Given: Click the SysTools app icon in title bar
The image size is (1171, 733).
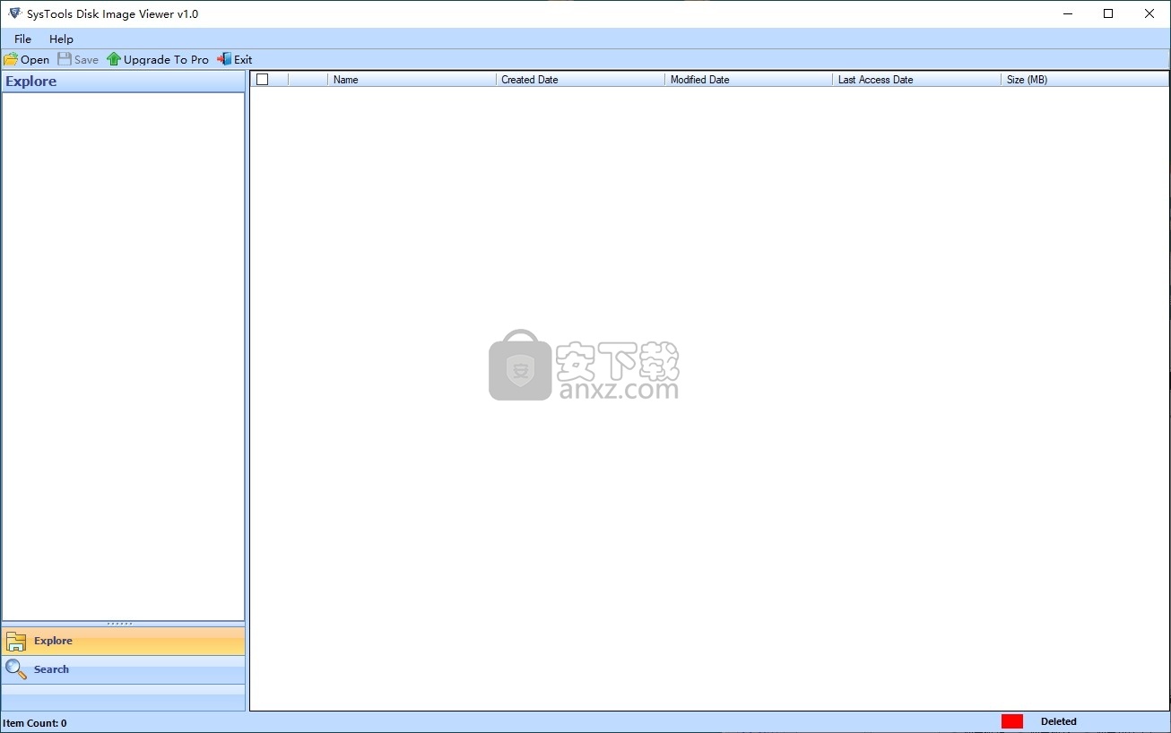Looking at the screenshot, I should [x=14, y=13].
